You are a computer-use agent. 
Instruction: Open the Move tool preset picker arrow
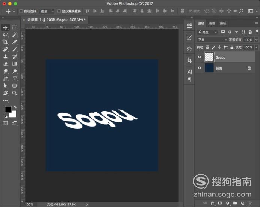point(14,11)
